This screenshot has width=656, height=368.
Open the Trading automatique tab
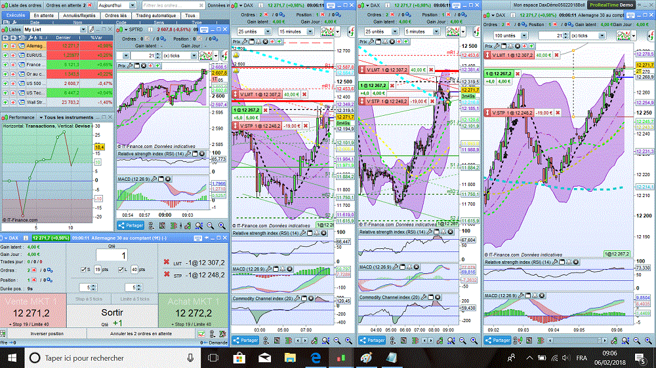(x=155, y=16)
